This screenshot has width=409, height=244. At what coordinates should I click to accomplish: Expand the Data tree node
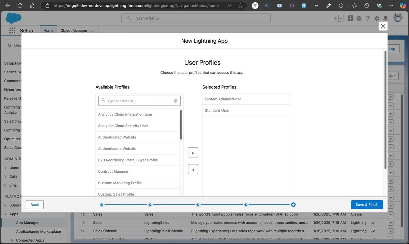5,177
